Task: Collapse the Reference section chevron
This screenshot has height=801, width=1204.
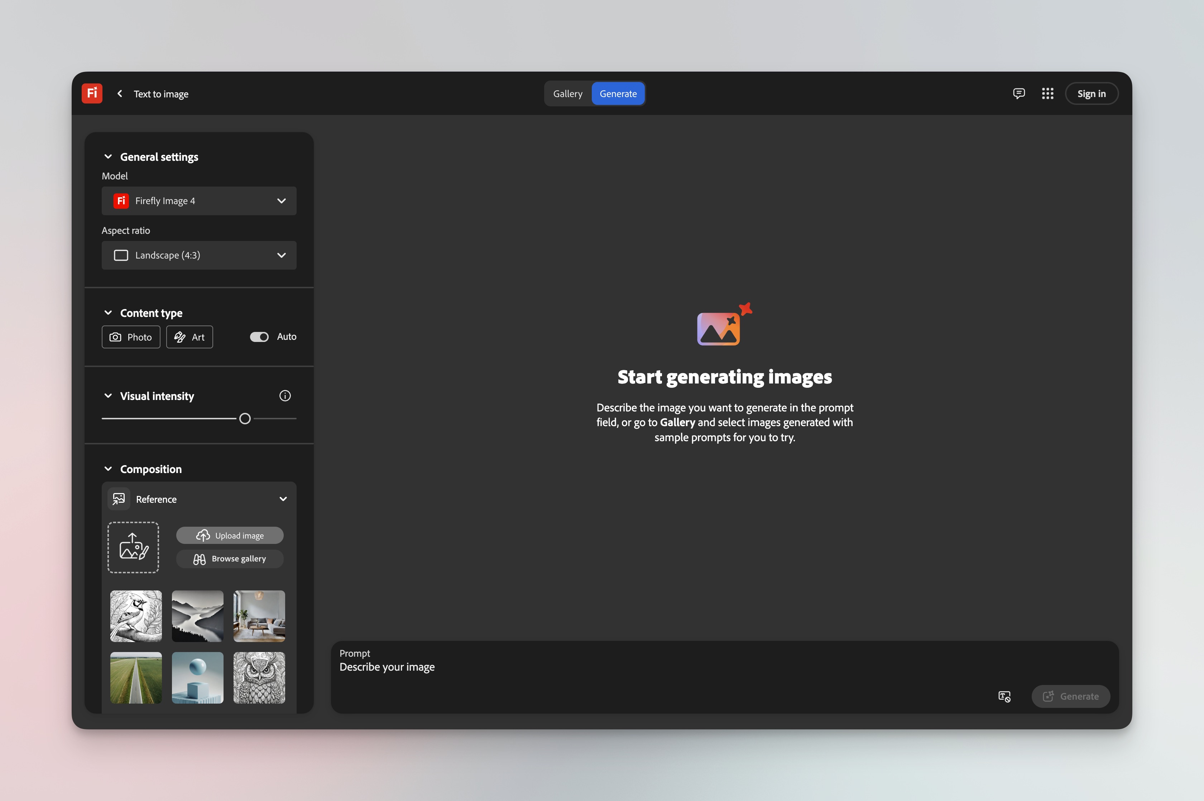Action: click(x=283, y=498)
